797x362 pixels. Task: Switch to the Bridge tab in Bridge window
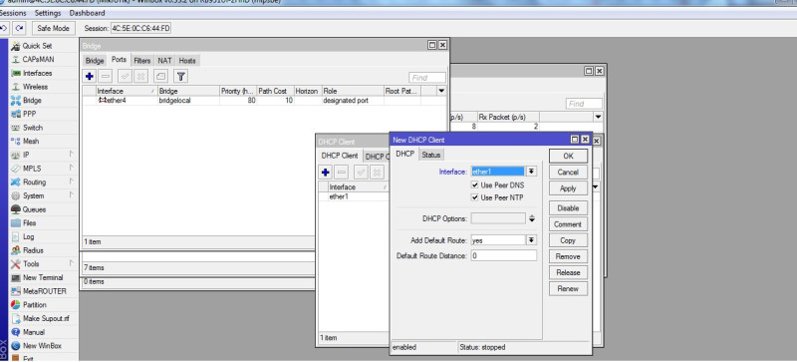[x=95, y=61]
